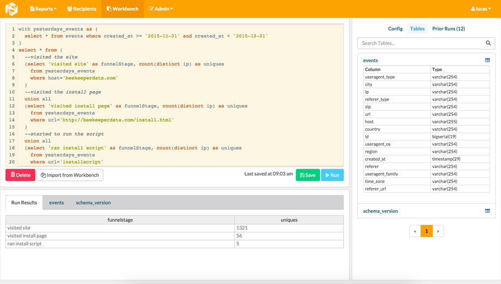Viewport: 501px width, 284px height.
Task: Run the query with Run button
Action: pyautogui.click(x=332, y=175)
